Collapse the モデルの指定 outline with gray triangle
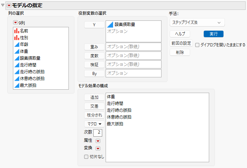The image size is (247, 168). coord(3,5)
